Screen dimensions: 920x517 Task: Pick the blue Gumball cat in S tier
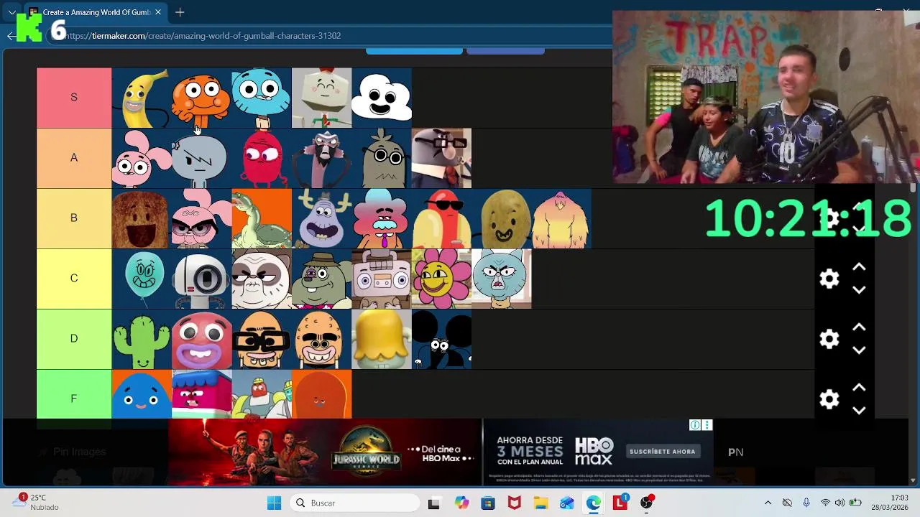point(262,98)
